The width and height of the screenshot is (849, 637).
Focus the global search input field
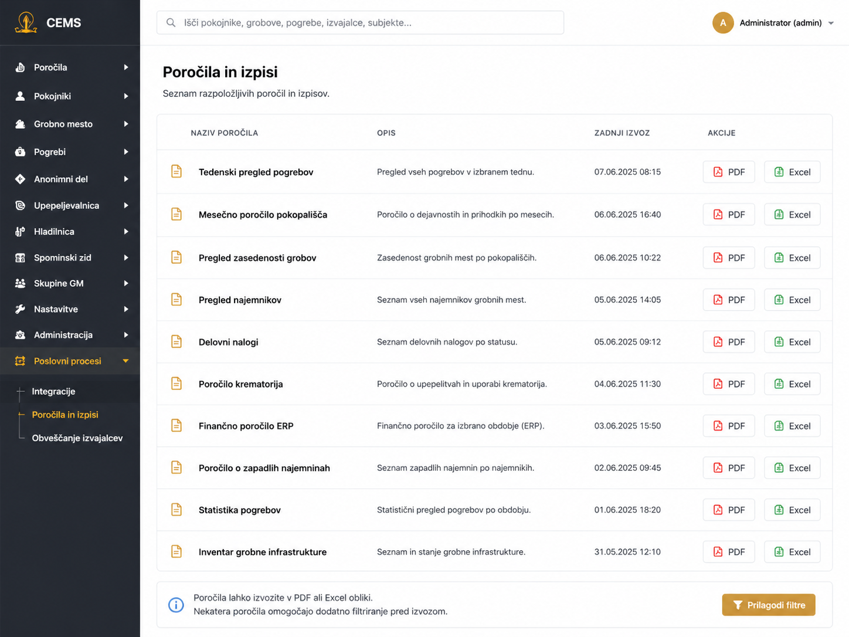(x=360, y=22)
